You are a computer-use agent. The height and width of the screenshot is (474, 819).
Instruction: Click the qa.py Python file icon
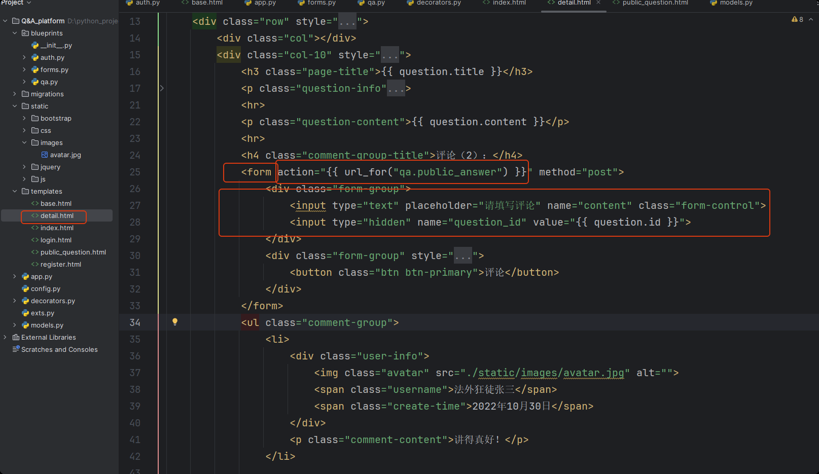tap(35, 82)
